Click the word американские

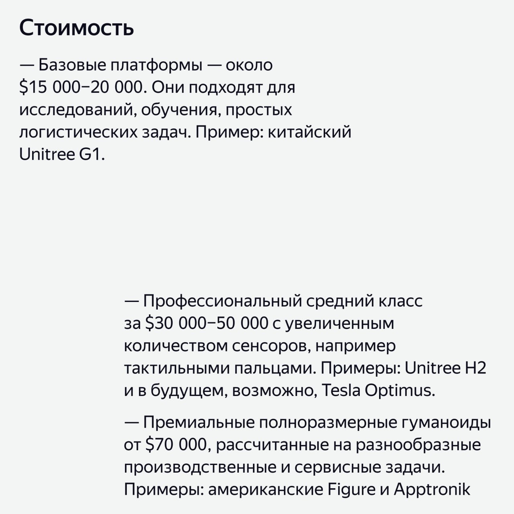266,490
